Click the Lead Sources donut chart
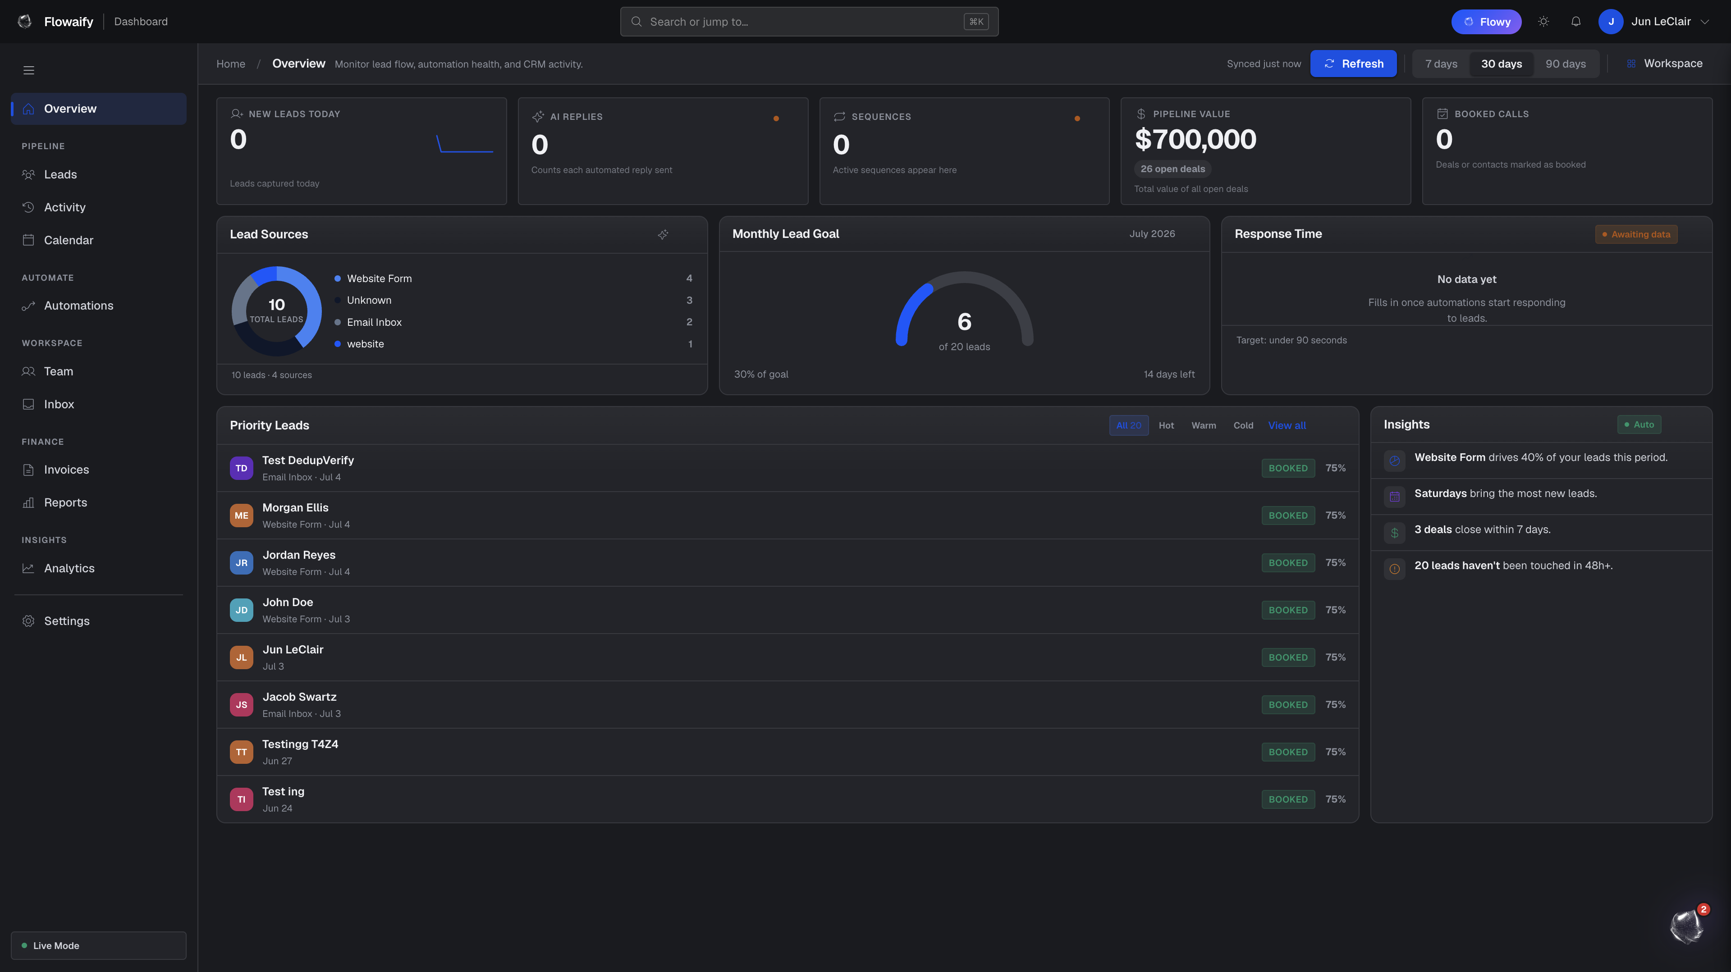Screen dimensions: 1731x972 click(x=277, y=311)
